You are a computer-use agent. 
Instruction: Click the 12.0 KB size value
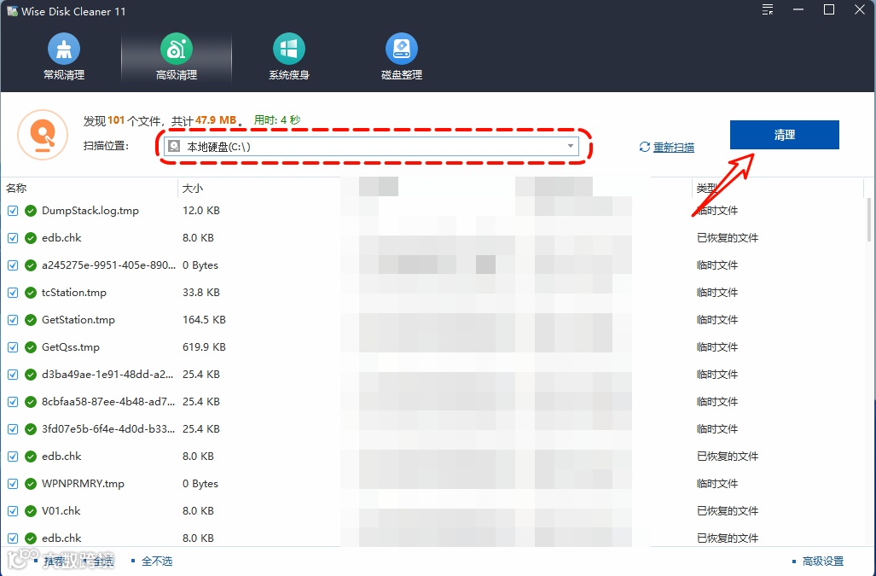[x=201, y=211]
